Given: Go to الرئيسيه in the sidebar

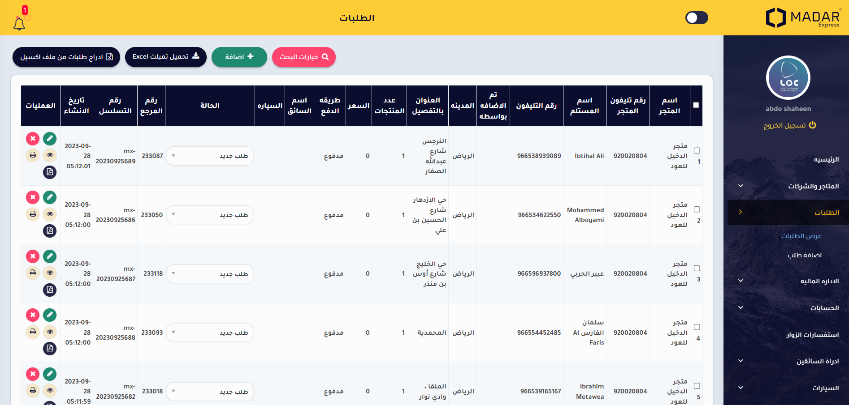Looking at the screenshot, I should tap(826, 159).
